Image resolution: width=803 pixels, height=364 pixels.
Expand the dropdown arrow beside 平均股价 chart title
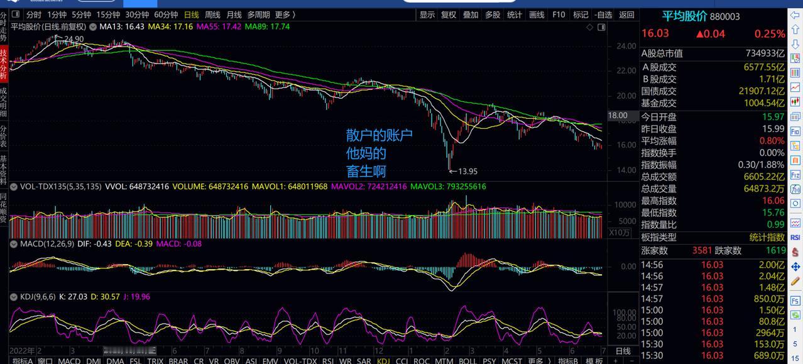[x=93, y=27]
